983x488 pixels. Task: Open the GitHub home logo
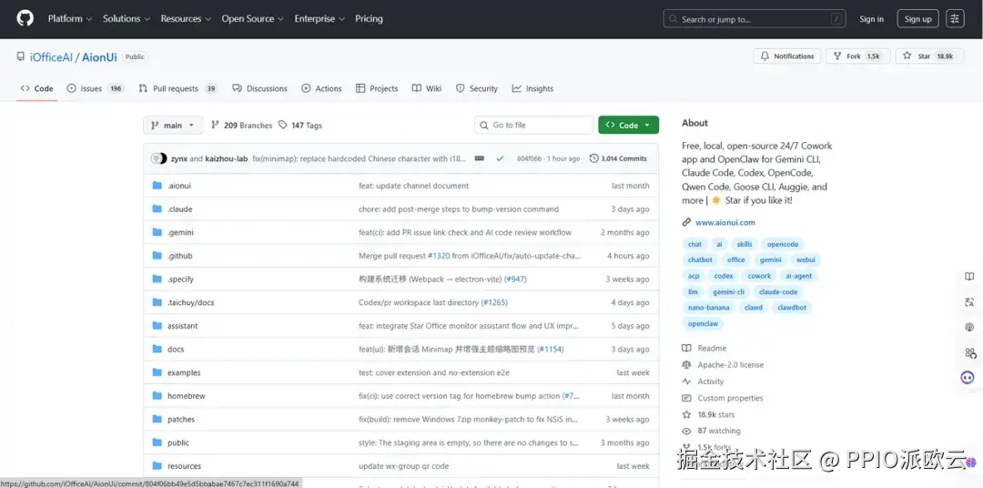(x=25, y=19)
